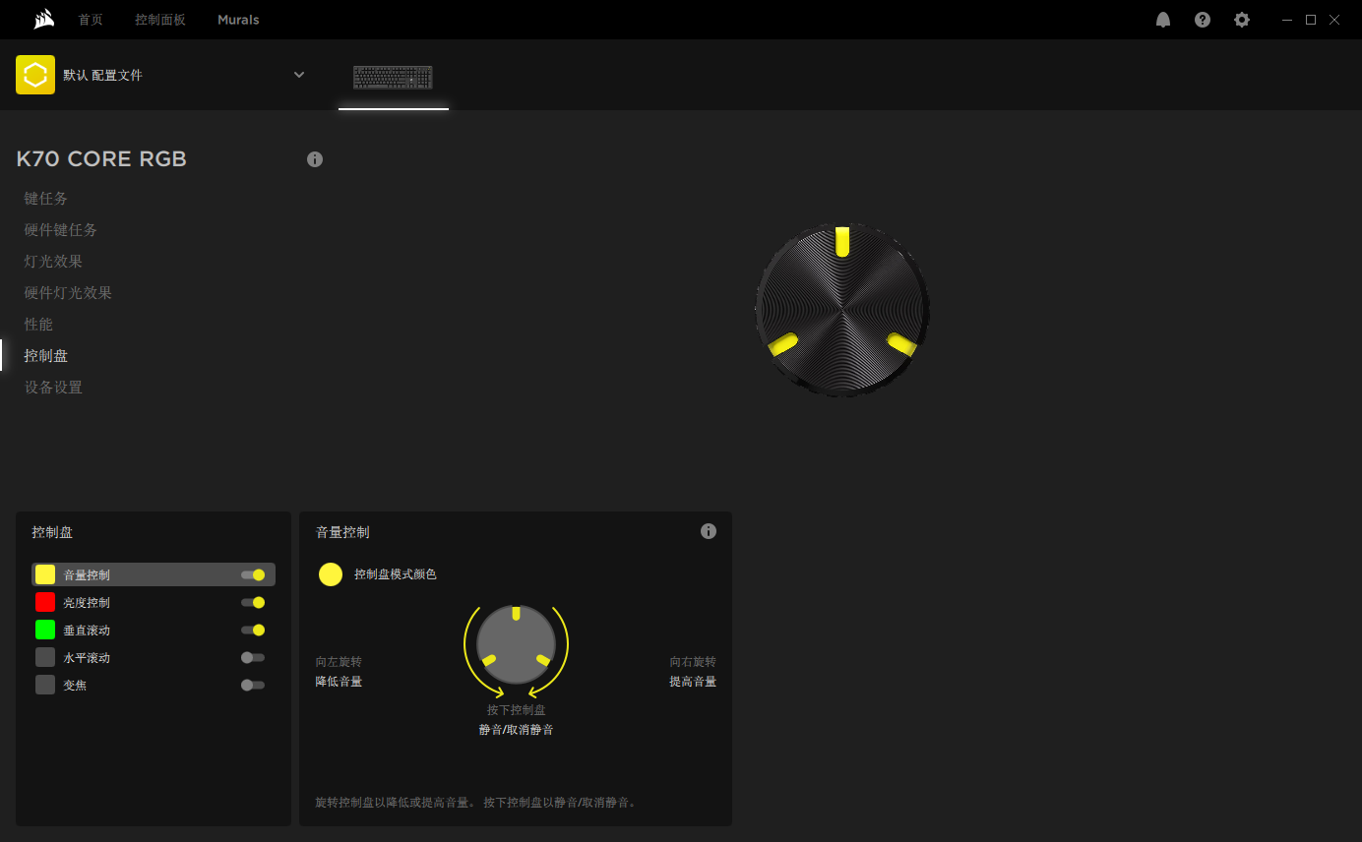The width and height of the screenshot is (1362, 842).
Task: Open the settings gear icon
Action: (1242, 20)
